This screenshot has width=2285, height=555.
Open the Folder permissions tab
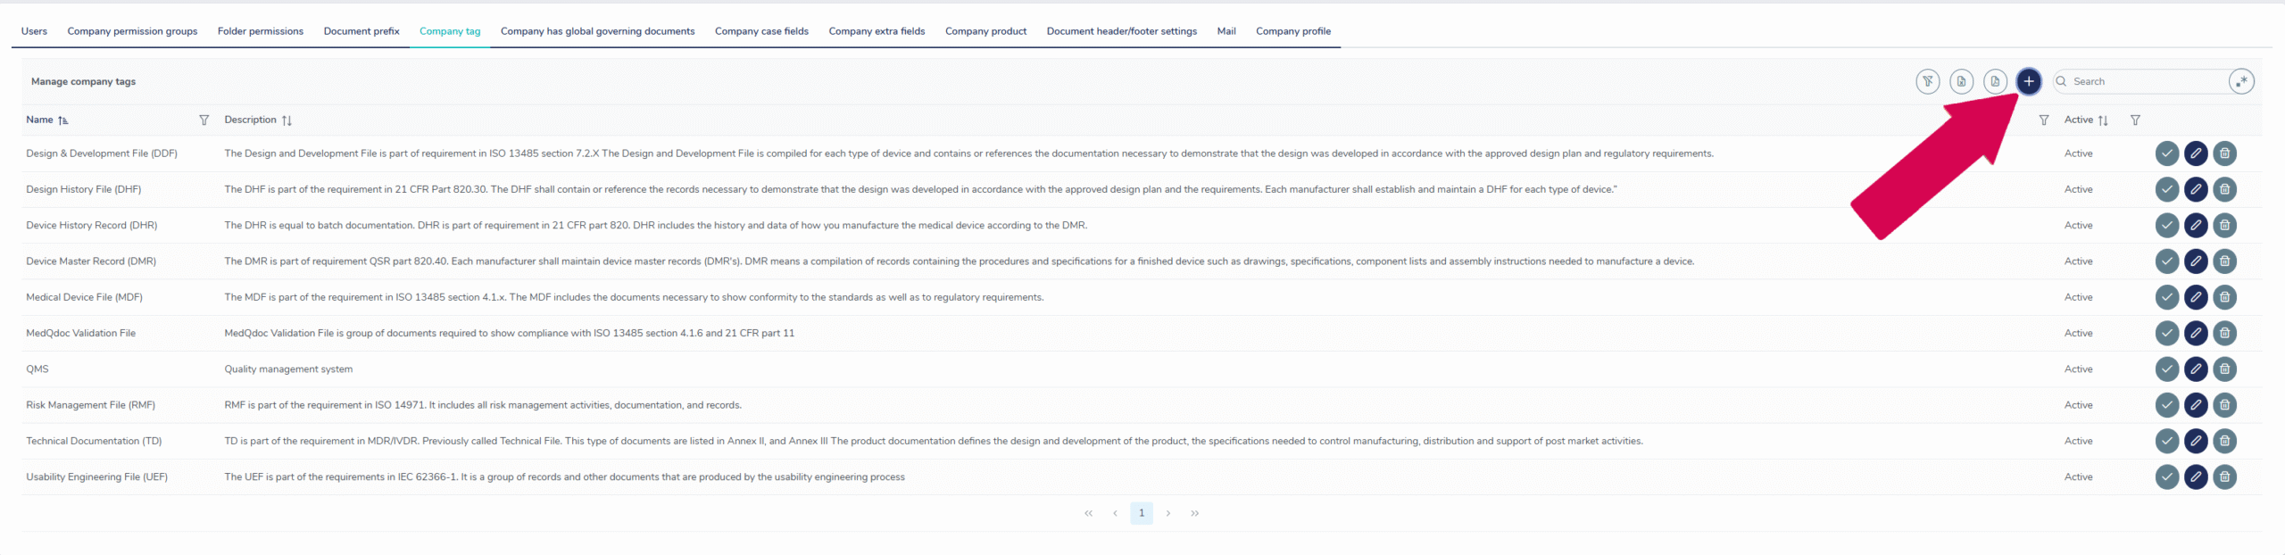(260, 31)
